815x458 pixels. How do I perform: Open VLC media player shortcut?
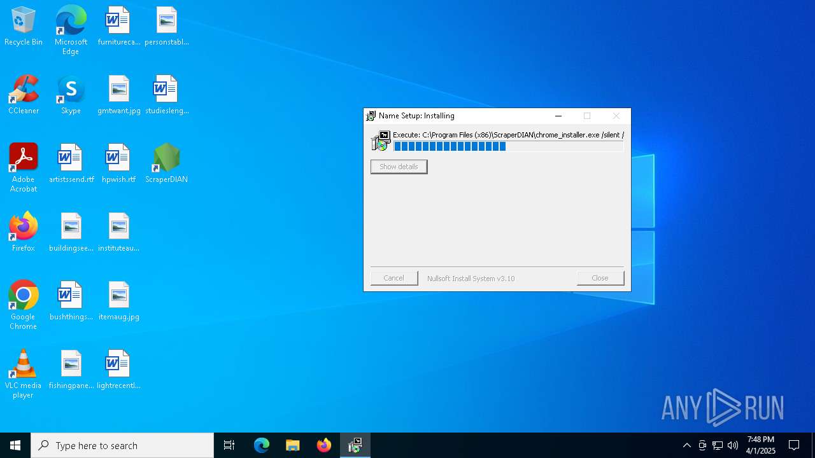[24, 374]
